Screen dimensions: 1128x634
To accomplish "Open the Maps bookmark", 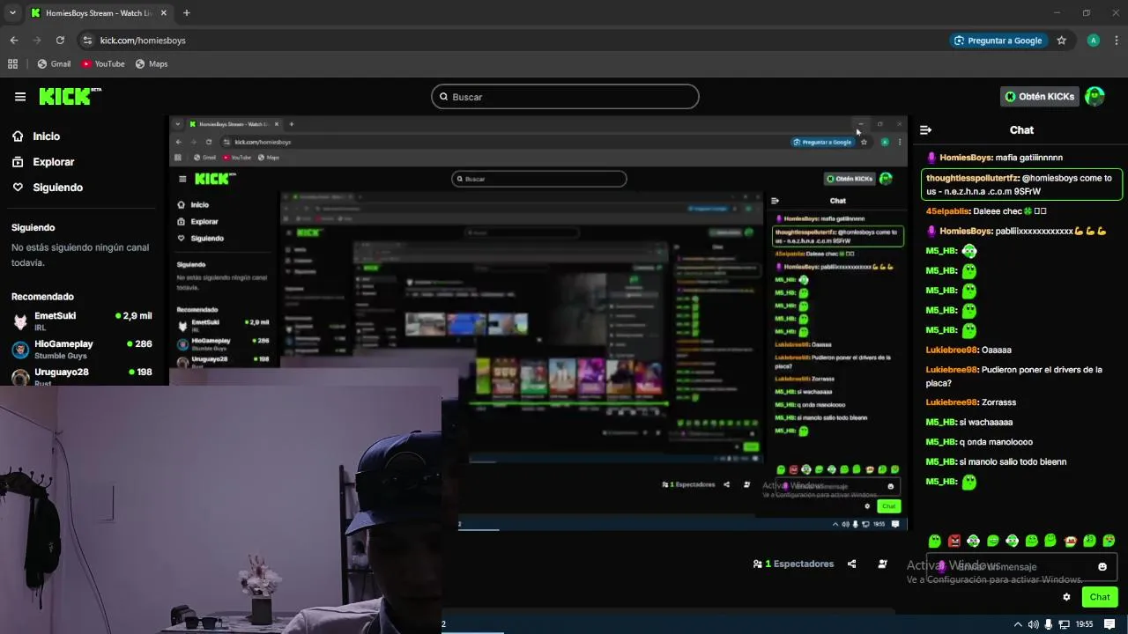I will point(152,64).
